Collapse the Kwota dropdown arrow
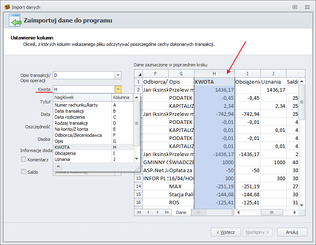The width and height of the screenshot is (316, 245). [117, 89]
